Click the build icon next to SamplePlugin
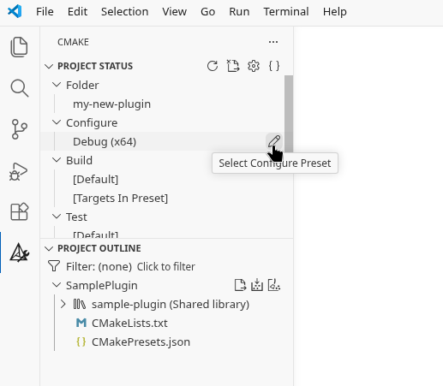 tap(257, 285)
